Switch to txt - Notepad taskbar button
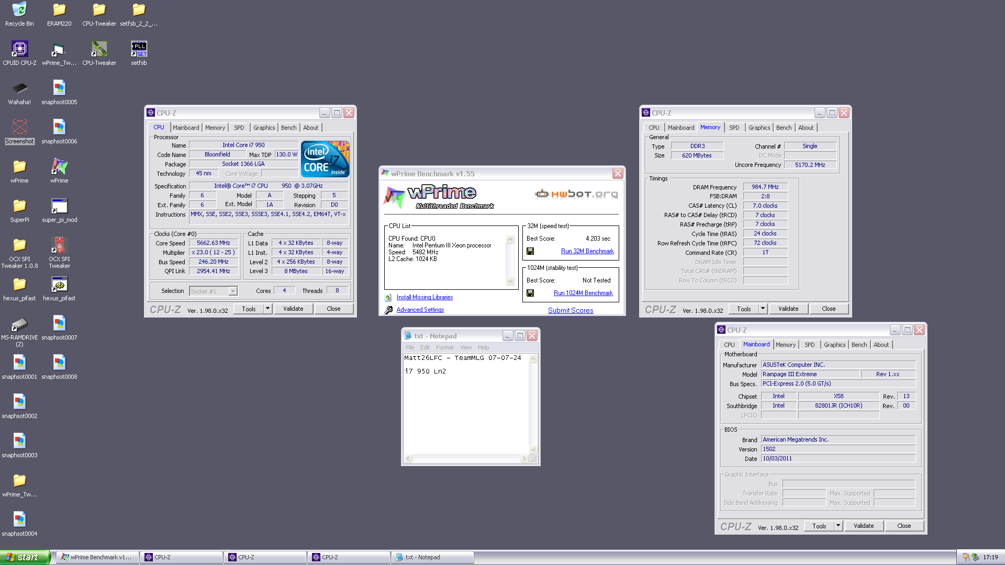Image resolution: width=1005 pixels, height=565 pixels. pyautogui.click(x=432, y=557)
